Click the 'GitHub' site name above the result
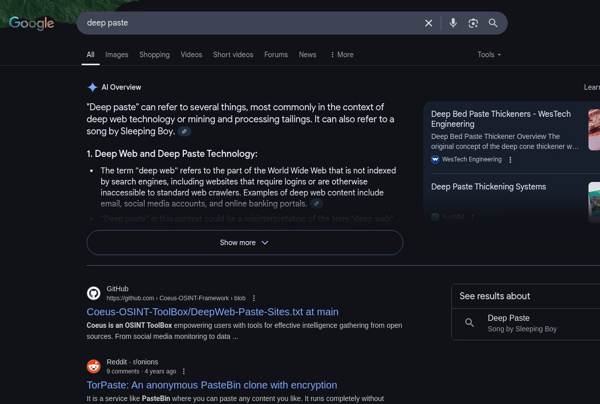This screenshot has height=404, width=600. coord(118,289)
